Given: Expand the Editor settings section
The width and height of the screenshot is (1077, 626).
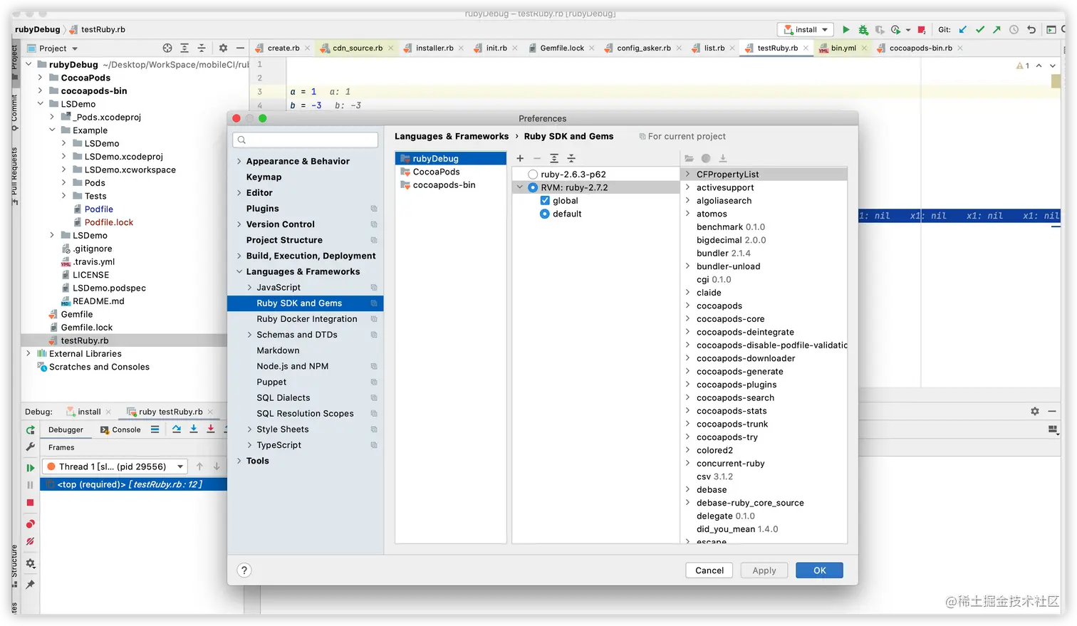Looking at the screenshot, I should click(239, 193).
